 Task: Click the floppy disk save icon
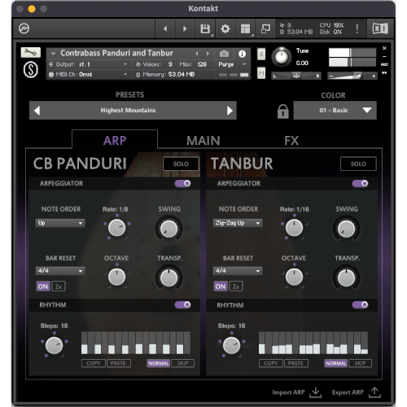(x=205, y=28)
